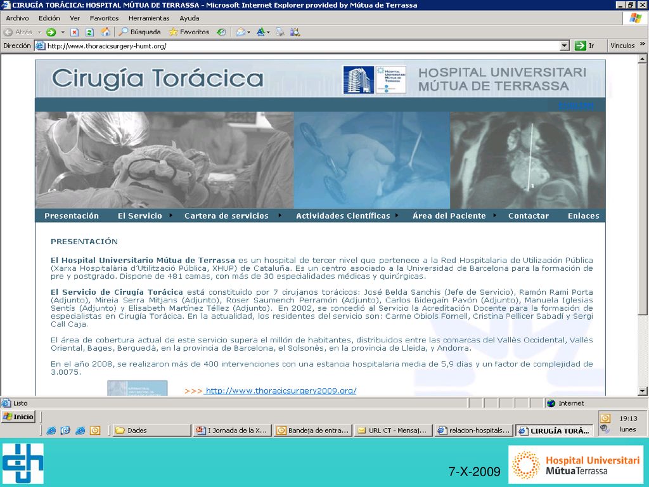Click the blue hospital building logo

(x=359, y=79)
